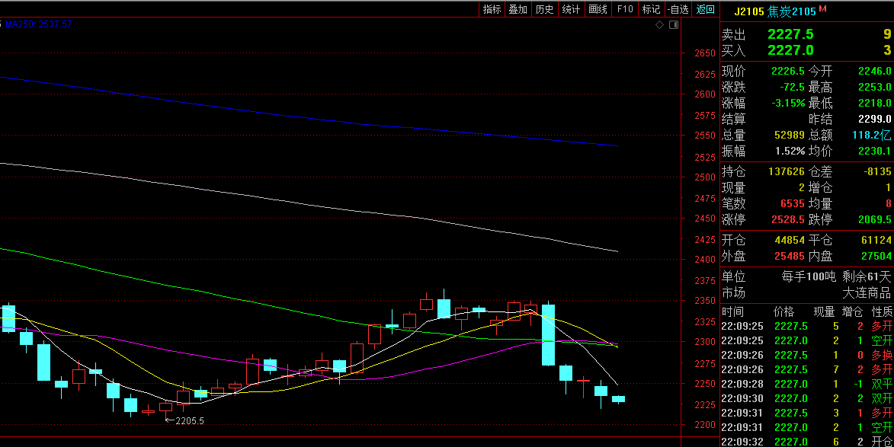Screen dimensions: 894x447
Task: Click the 外盘 value 25485
Action: [788, 256]
